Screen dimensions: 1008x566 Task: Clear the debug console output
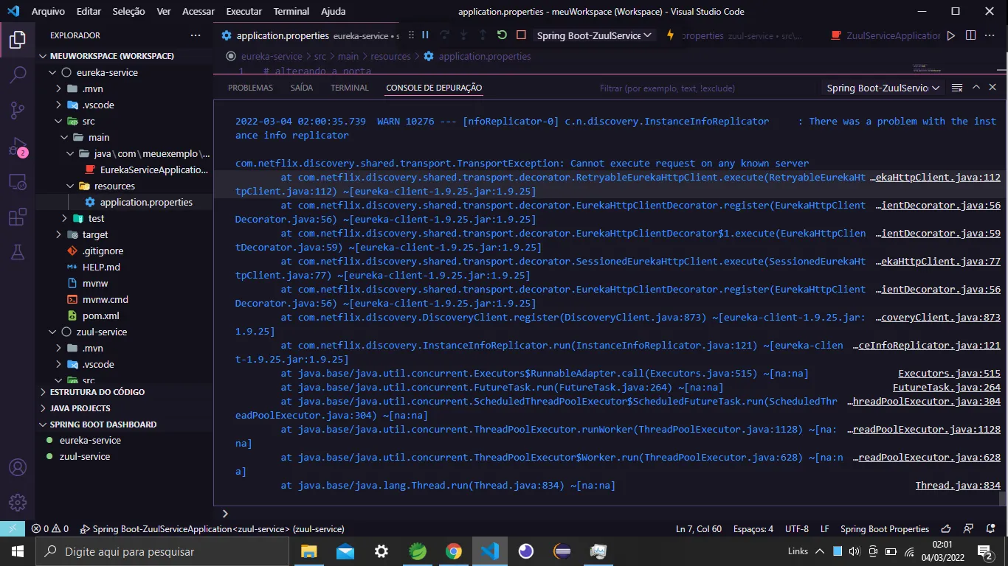(956, 88)
